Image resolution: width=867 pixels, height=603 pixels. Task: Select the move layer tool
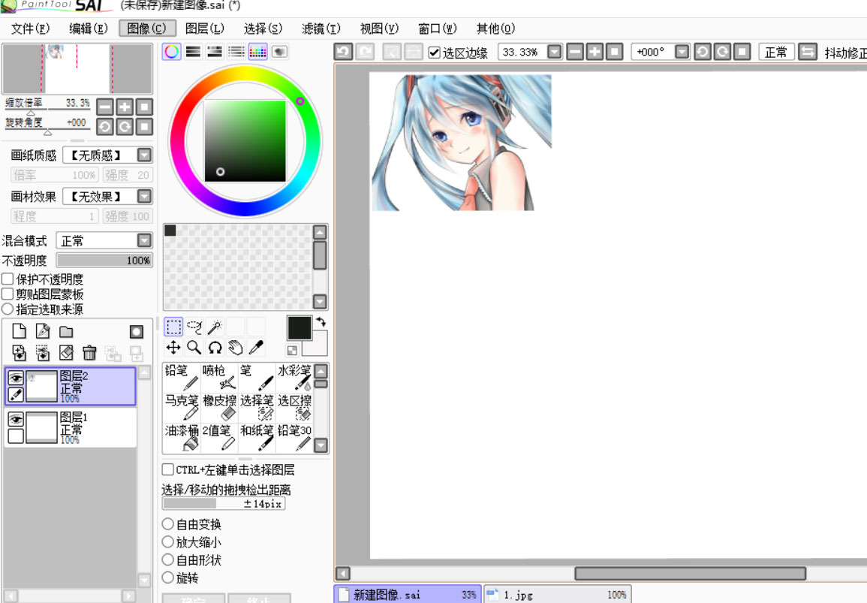[173, 348]
